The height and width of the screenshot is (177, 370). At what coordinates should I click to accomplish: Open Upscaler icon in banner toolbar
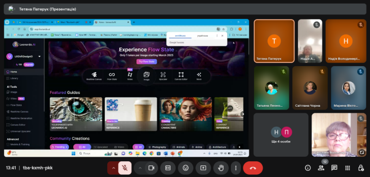163,76
